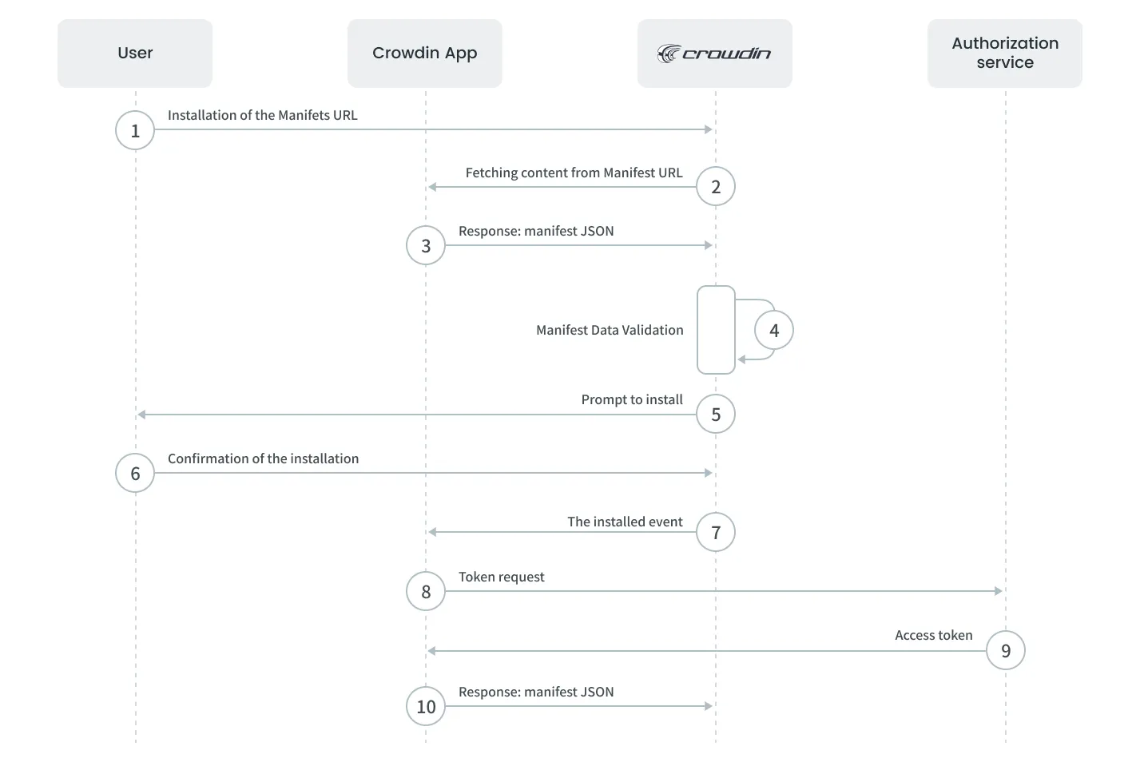The image size is (1140, 762).
Task: Select the step 9 circle marker
Action: [x=1006, y=651]
